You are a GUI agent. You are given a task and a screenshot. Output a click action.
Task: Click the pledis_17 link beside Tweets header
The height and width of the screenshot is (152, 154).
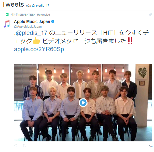[41, 6]
